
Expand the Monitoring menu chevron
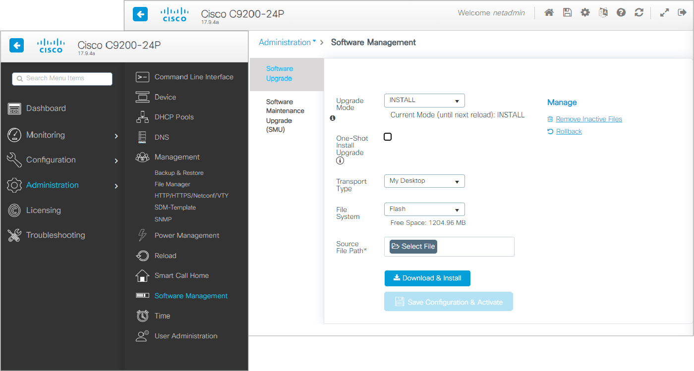[x=116, y=136]
